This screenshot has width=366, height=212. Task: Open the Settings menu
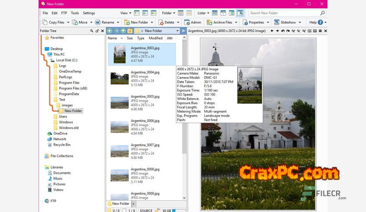pyautogui.click(x=89, y=13)
